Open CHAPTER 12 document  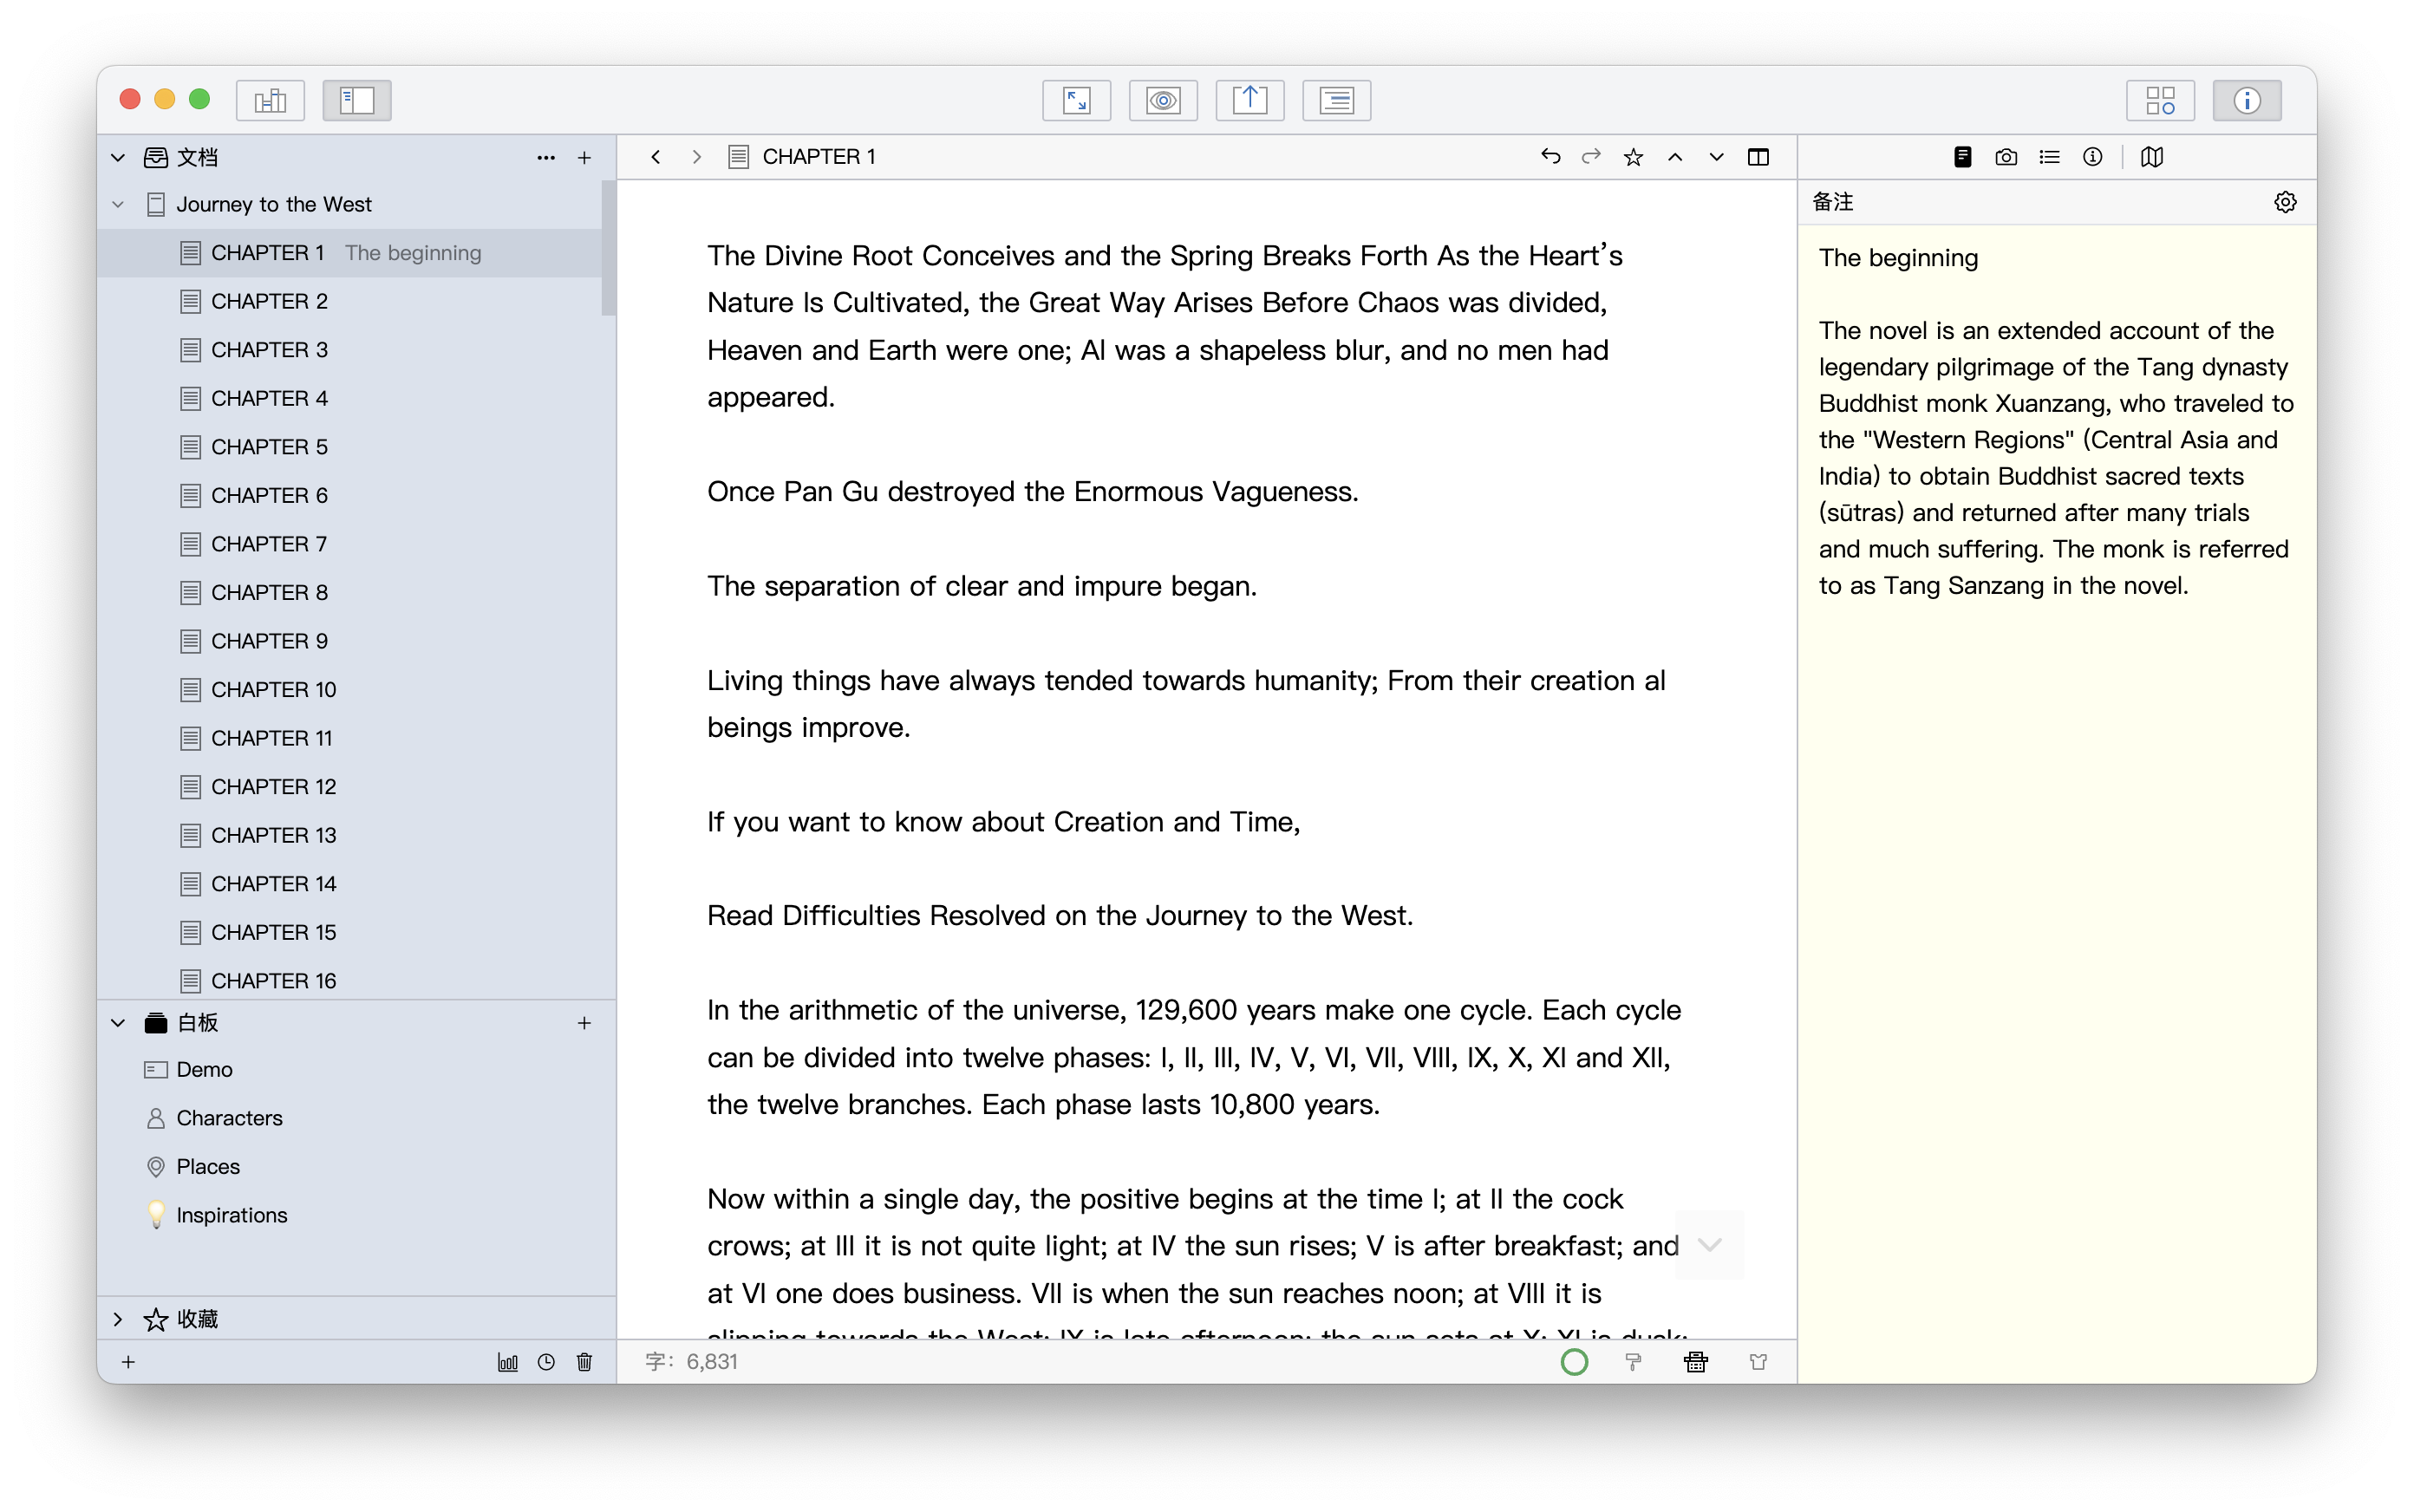[350, 787]
